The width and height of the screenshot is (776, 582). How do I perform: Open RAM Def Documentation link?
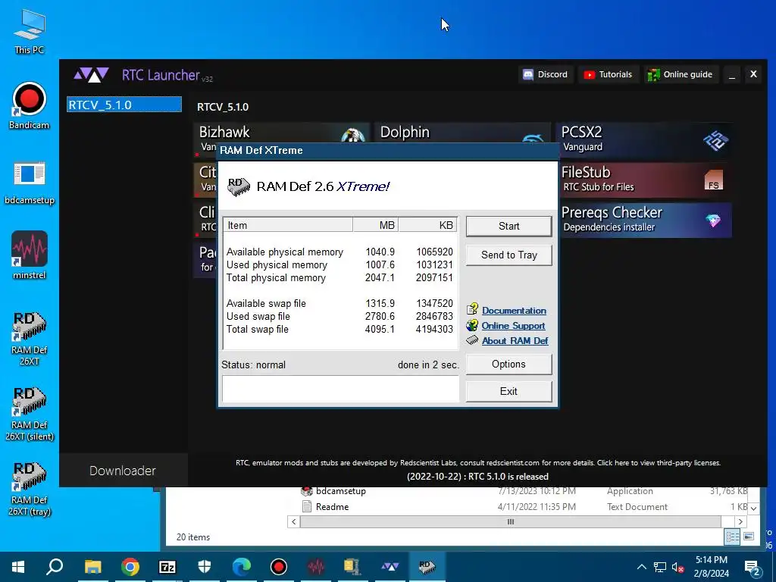point(514,310)
